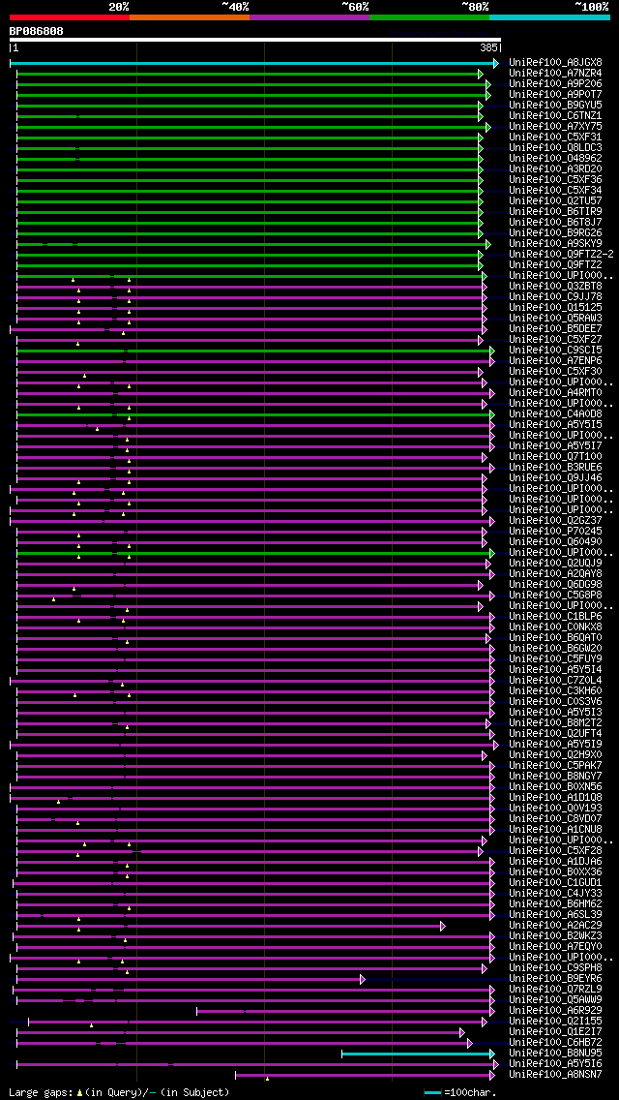Select label UniRef100_Q2H9X0
This screenshot has height=1100, width=619.
[x=555, y=755]
